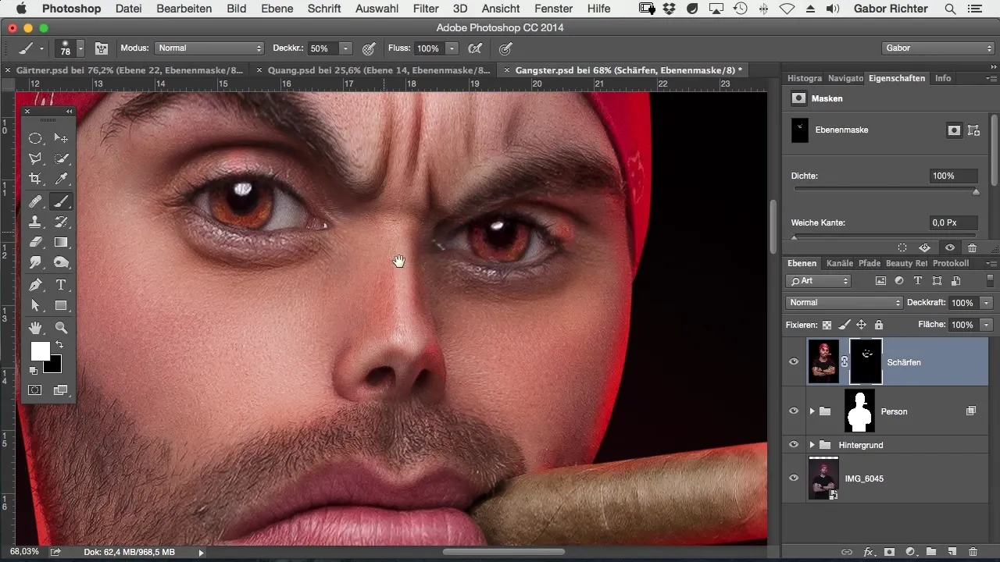Switch to the Kanäle tab
Screen dimensions: 1000x562
coord(839,263)
